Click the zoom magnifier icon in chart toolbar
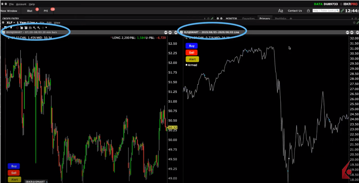This screenshot has width=359, height=183. click(x=35, y=28)
